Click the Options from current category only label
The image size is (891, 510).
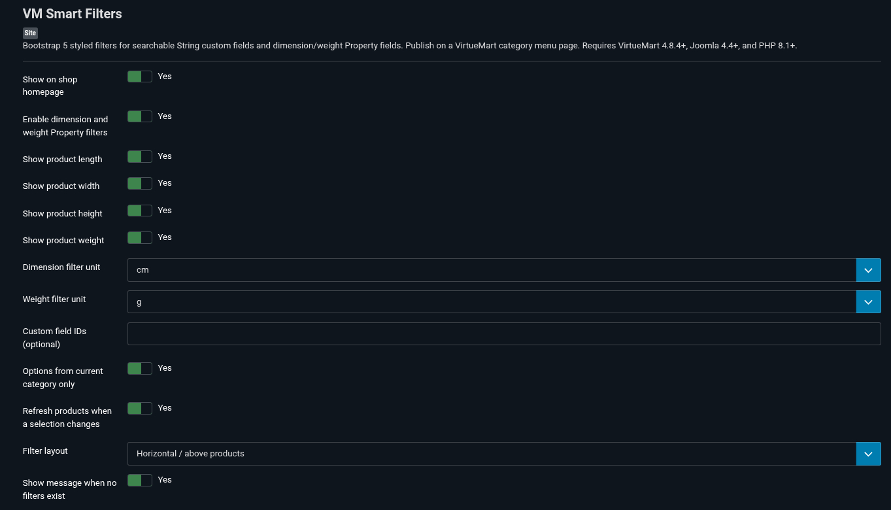pyautogui.click(x=63, y=377)
